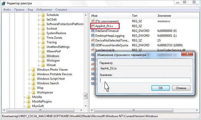The image size is (201, 120).
Task: Expand the Svchost tree node
Action: pos(39,29)
